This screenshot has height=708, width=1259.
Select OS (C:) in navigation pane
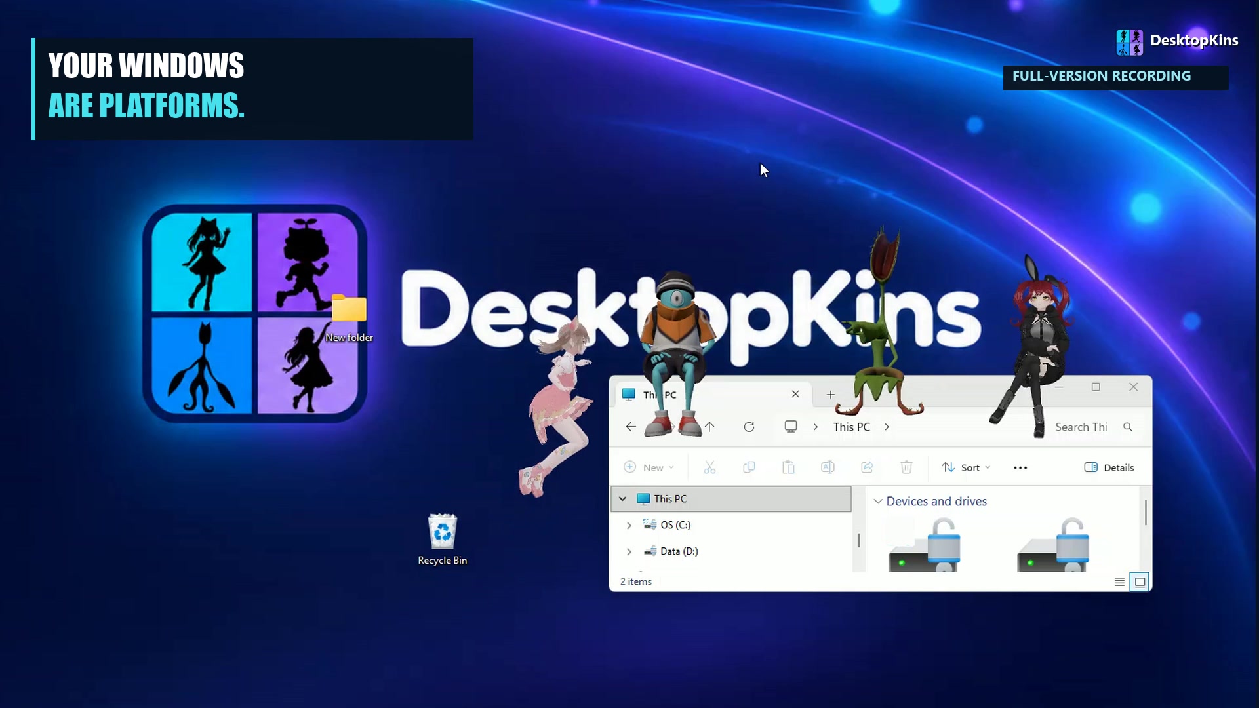(x=675, y=525)
